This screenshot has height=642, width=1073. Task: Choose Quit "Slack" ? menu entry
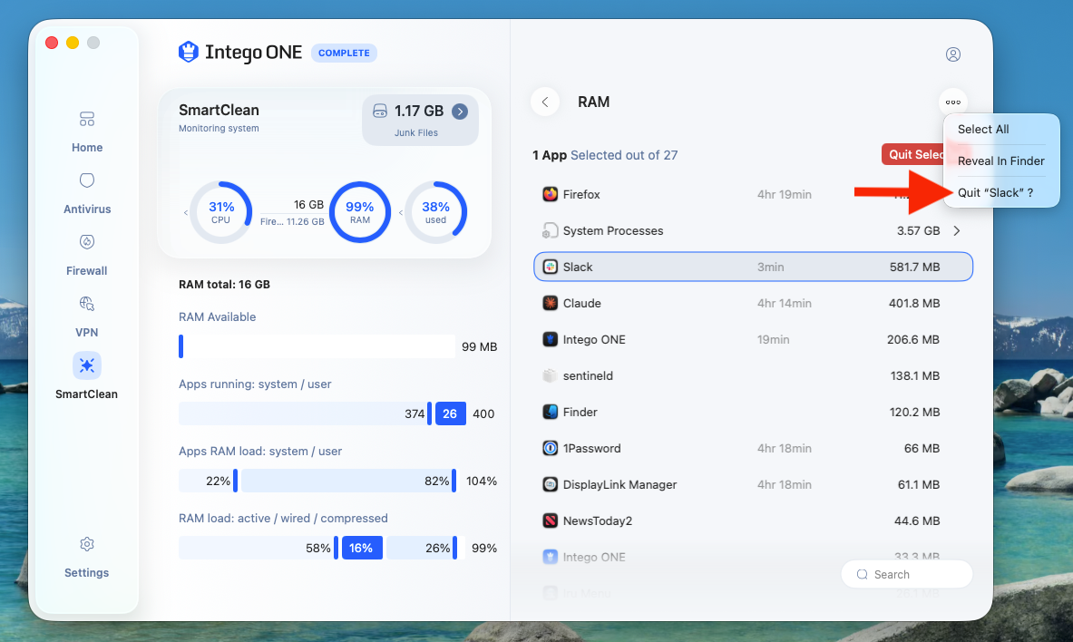point(996,192)
